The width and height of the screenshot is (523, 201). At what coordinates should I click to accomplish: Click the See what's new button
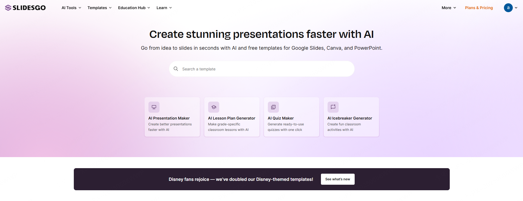[x=338, y=179]
